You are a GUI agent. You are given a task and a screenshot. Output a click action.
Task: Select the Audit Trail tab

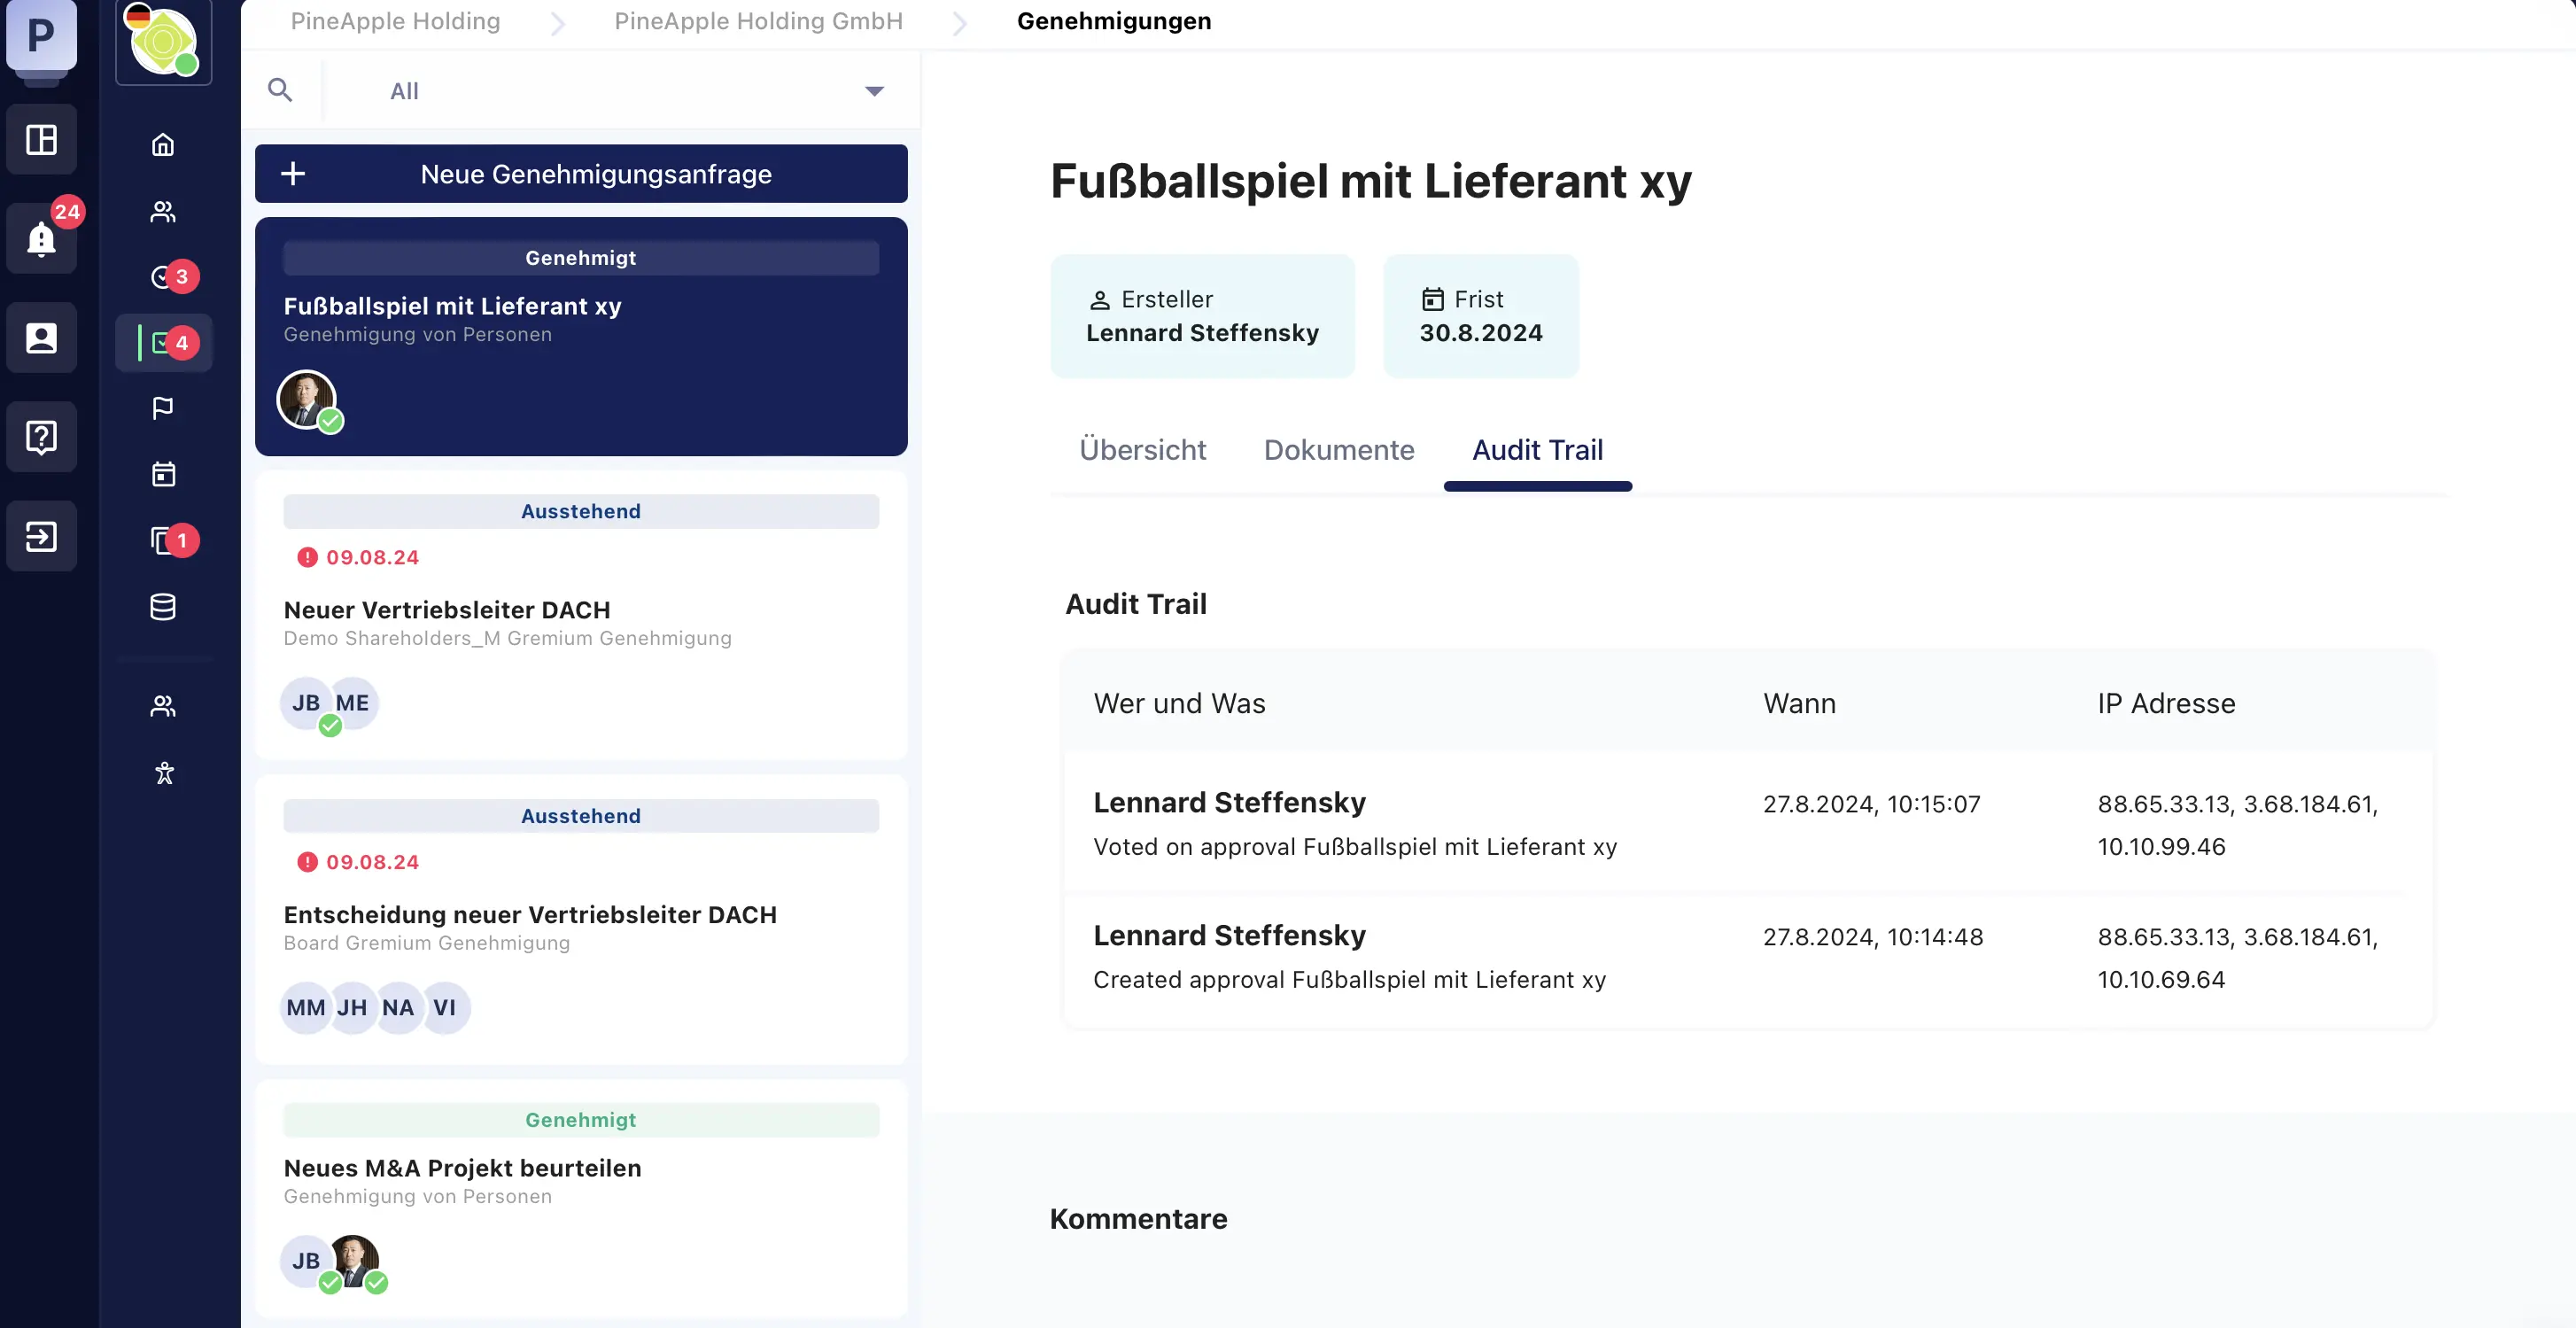(x=1537, y=450)
